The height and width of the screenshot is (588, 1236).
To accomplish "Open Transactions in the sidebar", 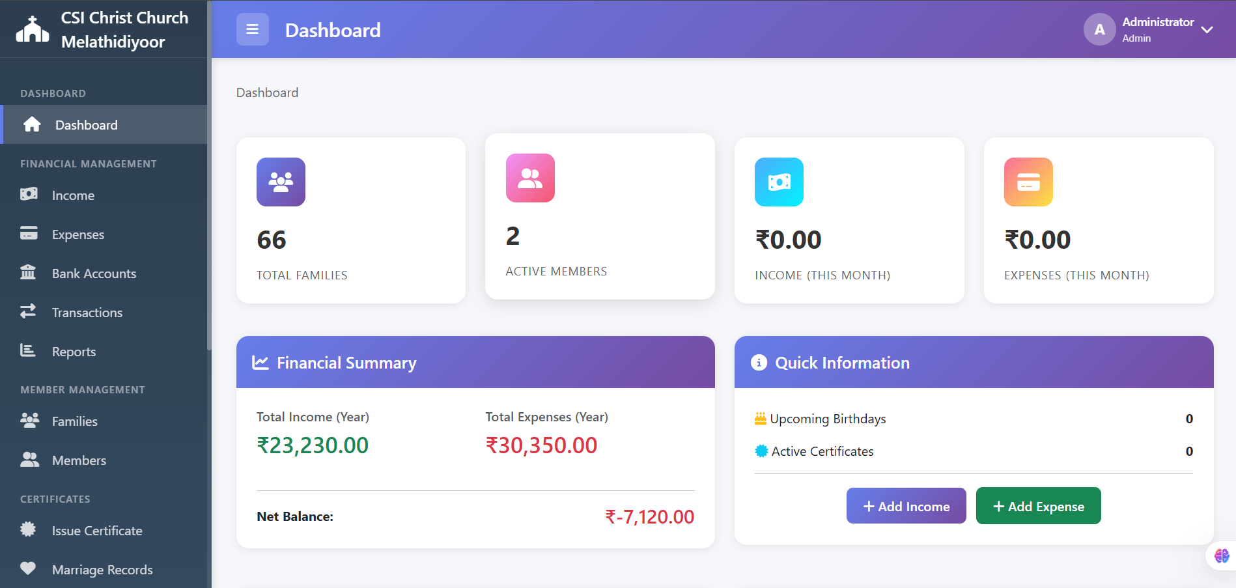I will click(87, 313).
